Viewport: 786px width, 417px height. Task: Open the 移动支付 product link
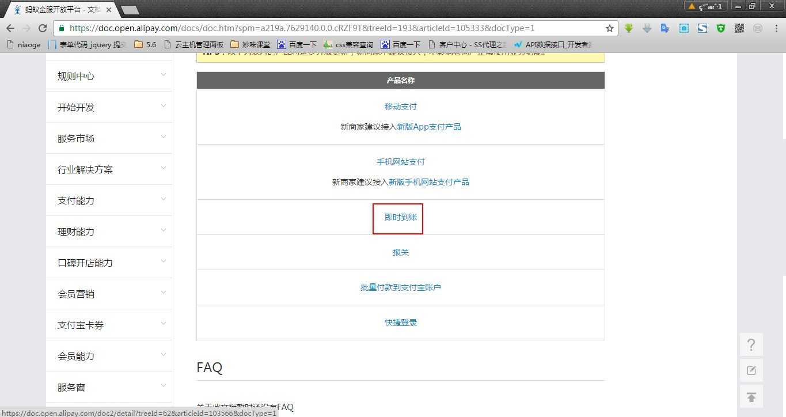401,107
